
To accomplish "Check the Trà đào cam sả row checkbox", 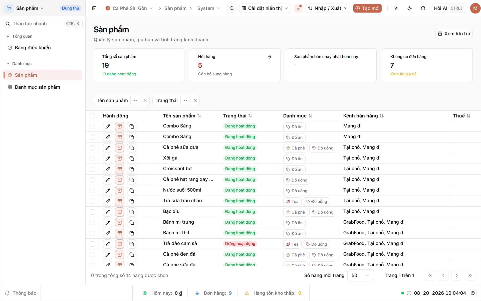I will pyautogui.click(x=92, y=244).
